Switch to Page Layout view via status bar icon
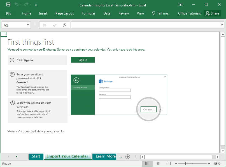 pos(158,163)
